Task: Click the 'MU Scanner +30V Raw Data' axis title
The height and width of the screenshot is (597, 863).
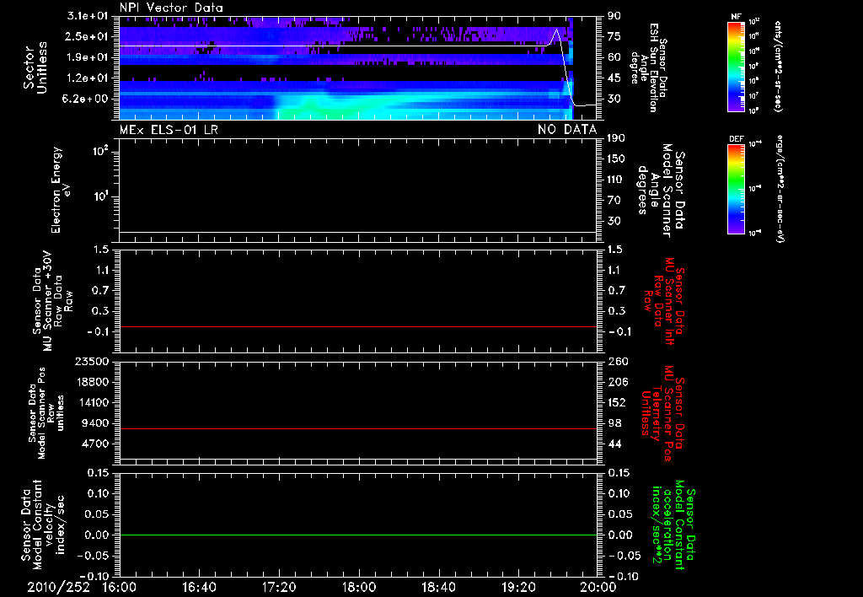Action: tap(52, 301)
